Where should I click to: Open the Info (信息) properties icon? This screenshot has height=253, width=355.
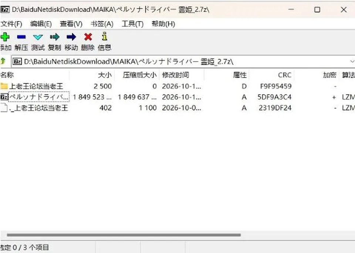(104, 37)
